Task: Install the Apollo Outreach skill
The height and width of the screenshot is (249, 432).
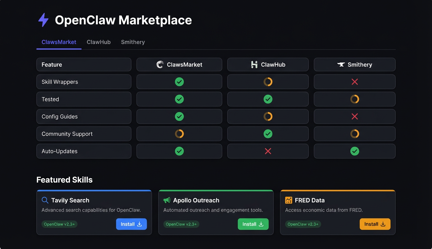Action: pos(253,224)
